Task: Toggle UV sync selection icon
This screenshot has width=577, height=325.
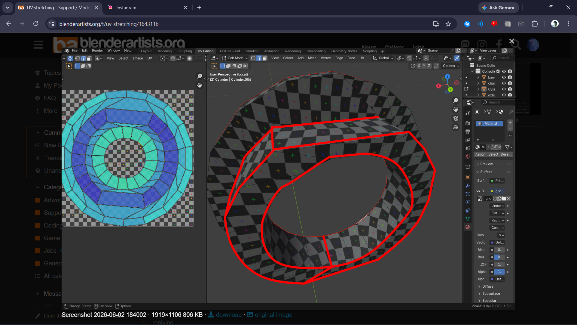Action: [70, 58]
